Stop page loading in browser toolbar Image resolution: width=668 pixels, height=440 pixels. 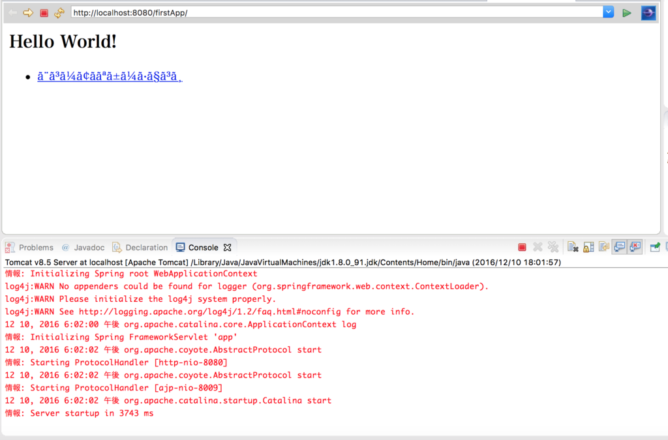[x=44, y=13]
